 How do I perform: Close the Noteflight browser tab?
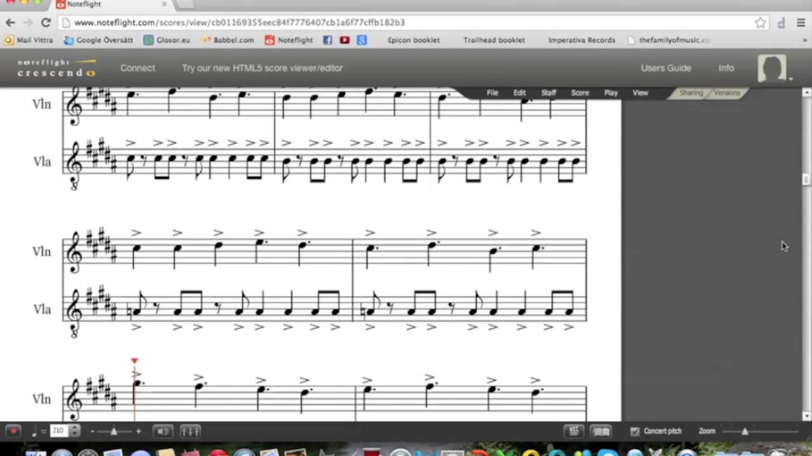pos(164,4)
